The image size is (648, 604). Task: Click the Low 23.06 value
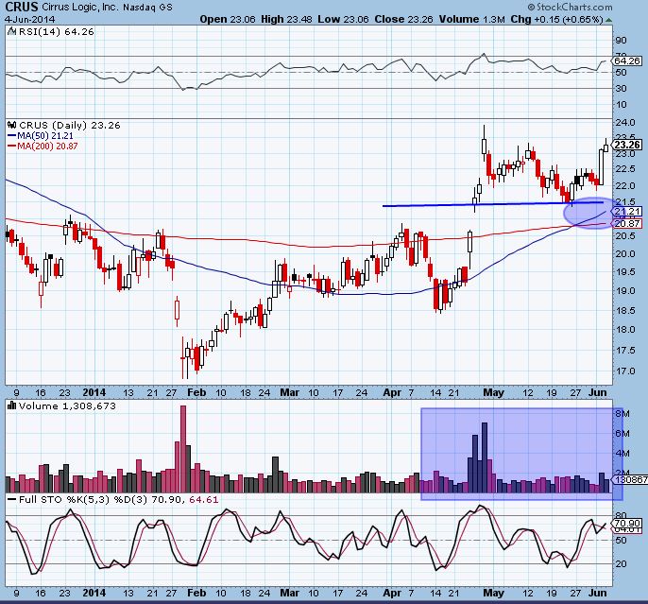coord(343,19)
